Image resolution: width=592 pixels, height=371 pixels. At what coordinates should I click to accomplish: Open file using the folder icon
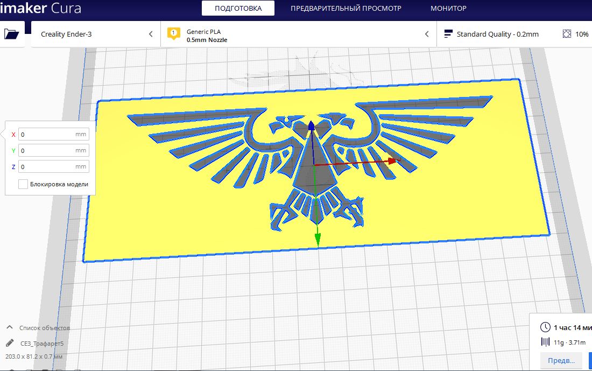[11, 34]
